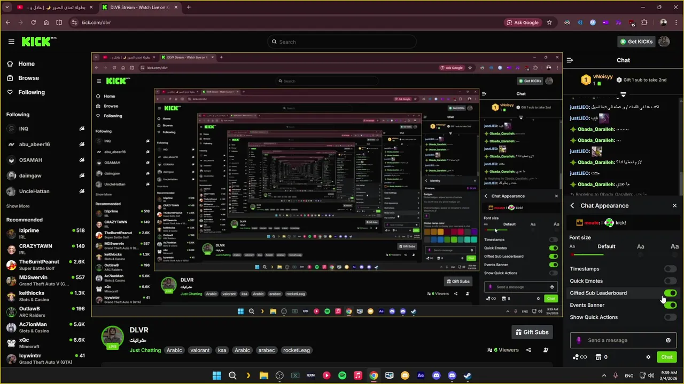This screenshot has width=684, height=384.
Task: View site information for kick.com
Action: point(74,22)
